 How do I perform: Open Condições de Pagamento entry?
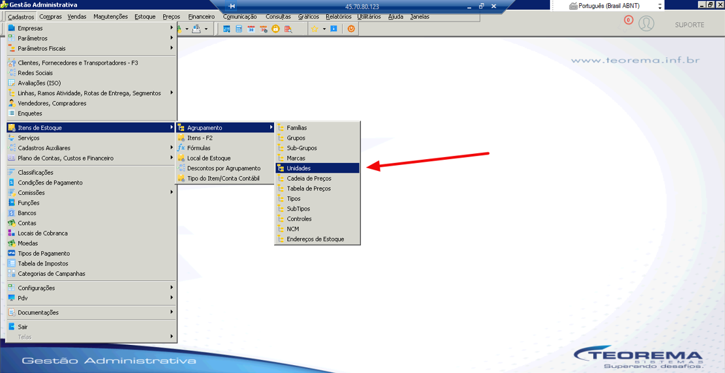(x=91, y=183)
